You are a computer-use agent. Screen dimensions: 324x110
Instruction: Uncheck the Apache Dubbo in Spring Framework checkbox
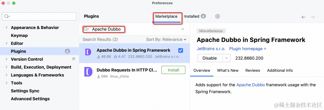(x=180, y=51)
